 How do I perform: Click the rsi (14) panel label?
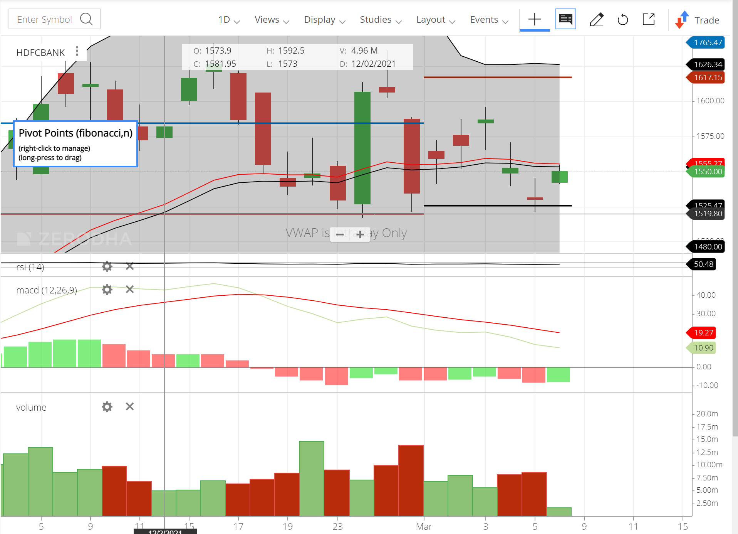click(x=30, y=267)
